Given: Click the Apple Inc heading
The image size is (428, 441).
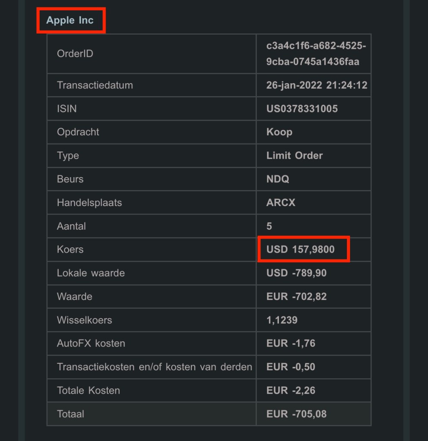Looking at the screenshot, I should tap(70, 20).
